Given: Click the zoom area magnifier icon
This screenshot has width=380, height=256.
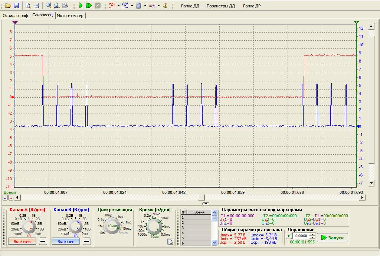Looking at the screenshot, I should click(65, 6).
